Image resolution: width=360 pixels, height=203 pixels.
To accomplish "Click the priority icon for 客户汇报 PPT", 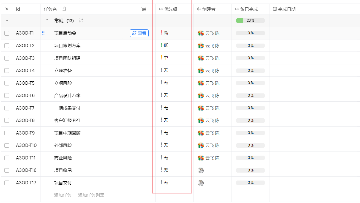I will (161, 120).
